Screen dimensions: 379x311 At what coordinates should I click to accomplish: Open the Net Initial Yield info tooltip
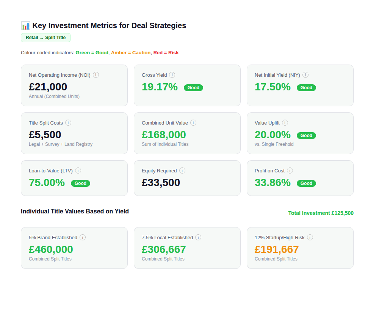pyautogui.click(x=305, y=75)
